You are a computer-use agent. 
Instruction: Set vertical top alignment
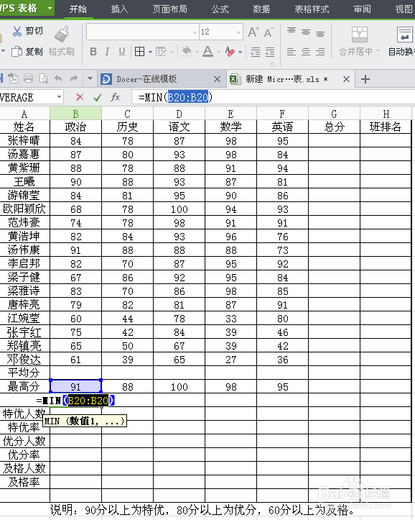[x=292, y=31]
